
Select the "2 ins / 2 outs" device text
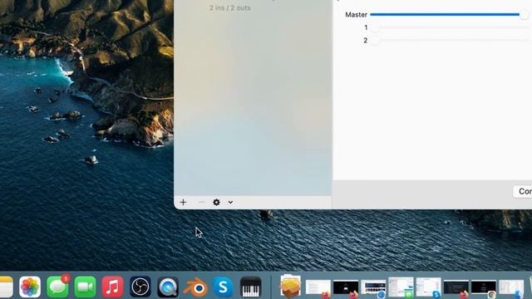tap(229, 7)
